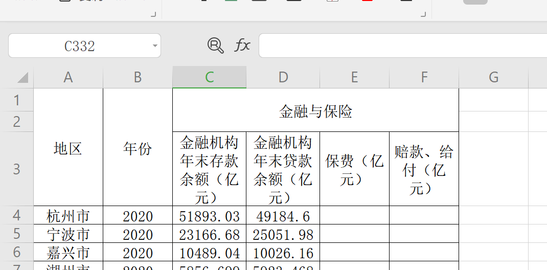The width and height of the screenshot is (547, 270).
Task: Click the cell 10489.04
Action: pos(209,252)
